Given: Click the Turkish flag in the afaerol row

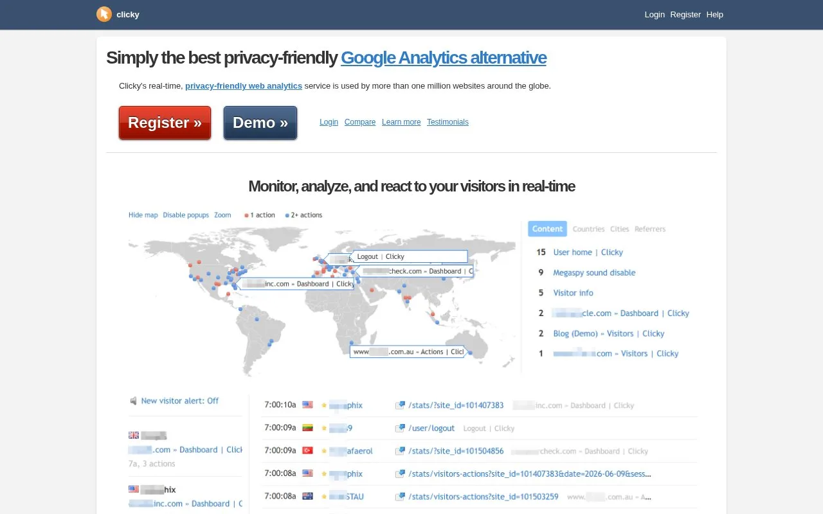Looking at the screenshot, I should (307, 451).
